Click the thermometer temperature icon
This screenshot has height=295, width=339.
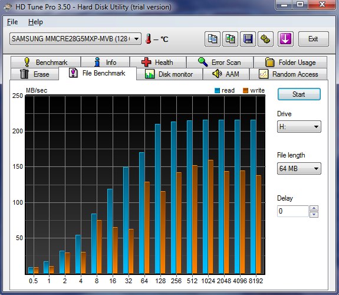(149, 39)
